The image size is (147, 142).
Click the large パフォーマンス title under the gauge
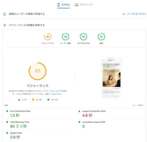[38, 86]
